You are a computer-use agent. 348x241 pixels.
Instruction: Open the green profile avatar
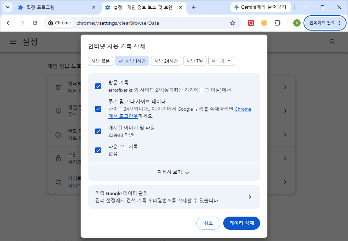click(x=297, y=23)
